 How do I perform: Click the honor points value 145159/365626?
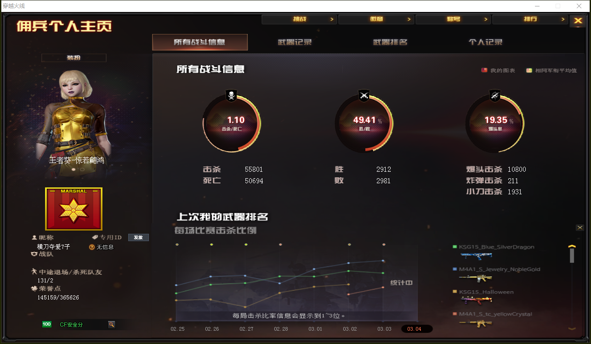(58, 298)
